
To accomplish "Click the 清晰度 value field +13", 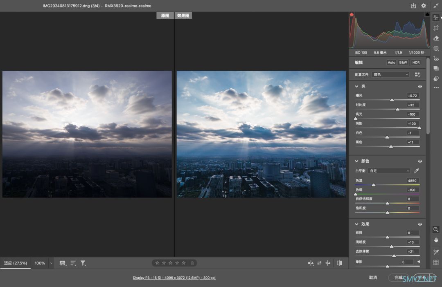I will 413,242.
